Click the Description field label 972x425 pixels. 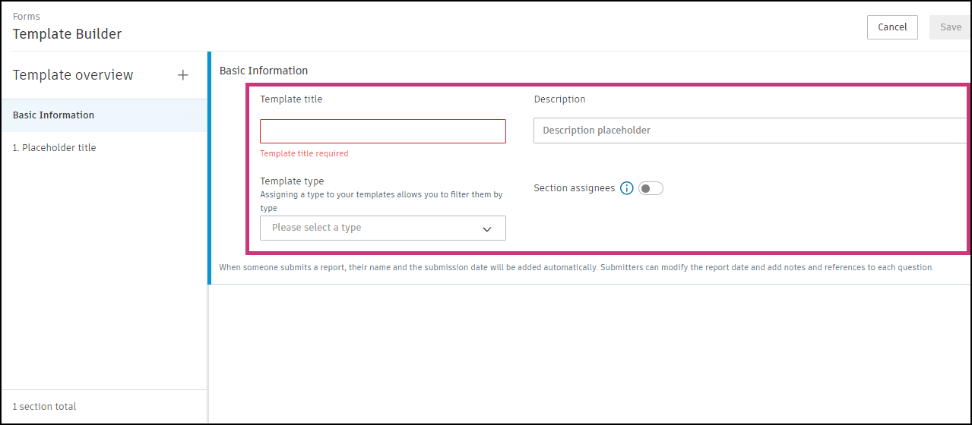559,99
